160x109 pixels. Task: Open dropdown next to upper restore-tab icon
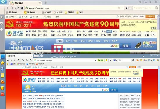coord(130,8)
